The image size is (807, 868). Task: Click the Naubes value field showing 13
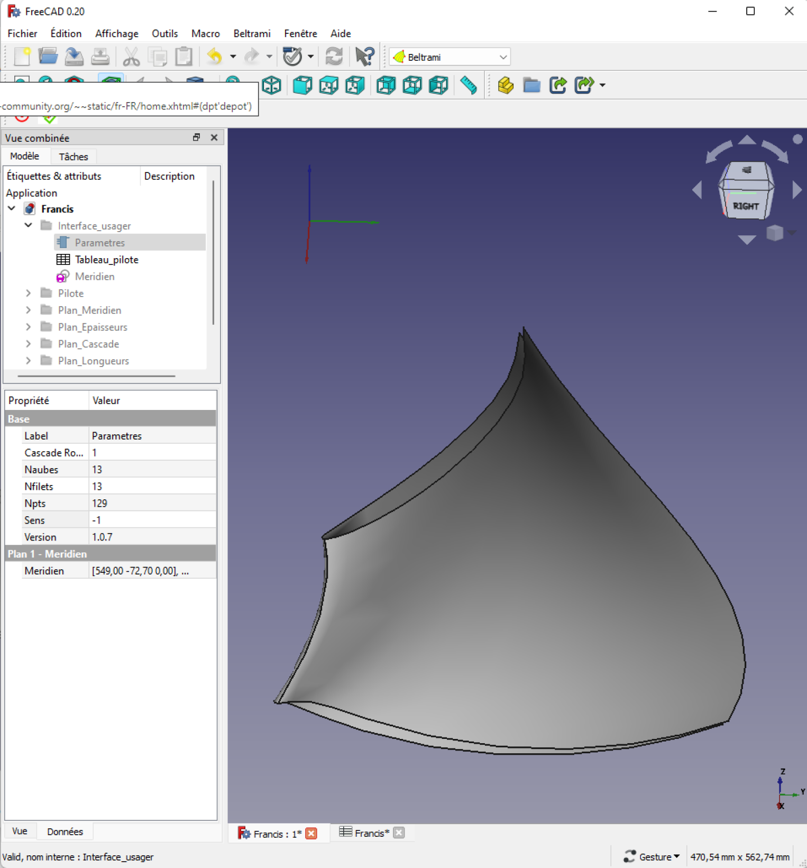[152, 470]
